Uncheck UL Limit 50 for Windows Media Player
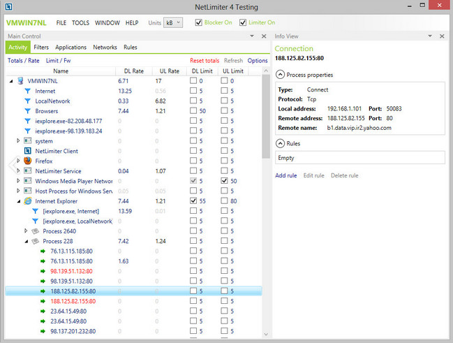 coord(224,180)
